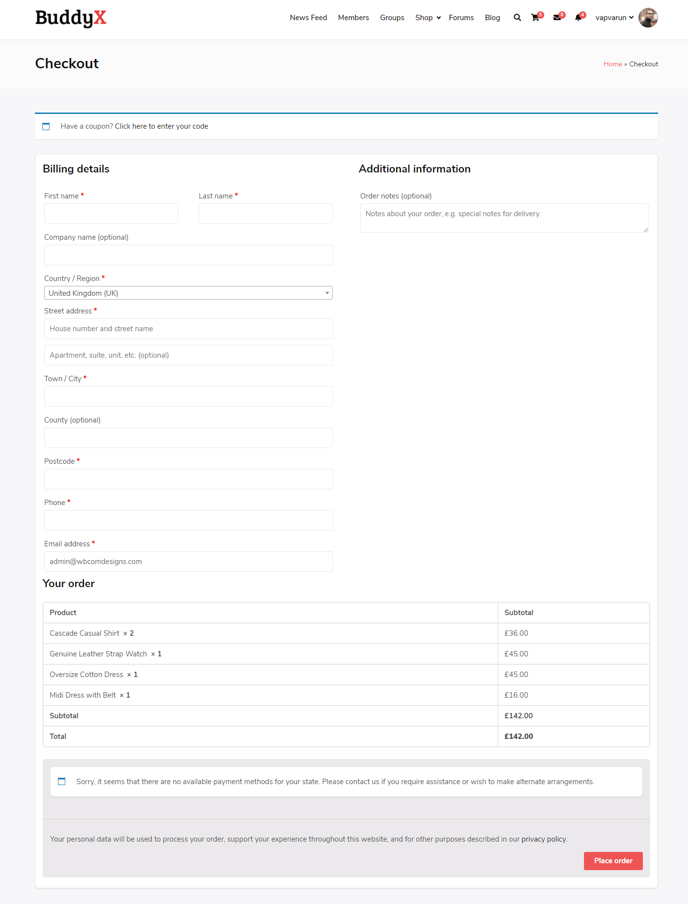This screenshot has width=688, height=904.
Task: Expand the Shop menu dropdown
Action: [428, 18]
